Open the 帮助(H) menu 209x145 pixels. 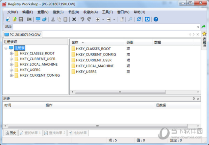[x=139, y=12]
